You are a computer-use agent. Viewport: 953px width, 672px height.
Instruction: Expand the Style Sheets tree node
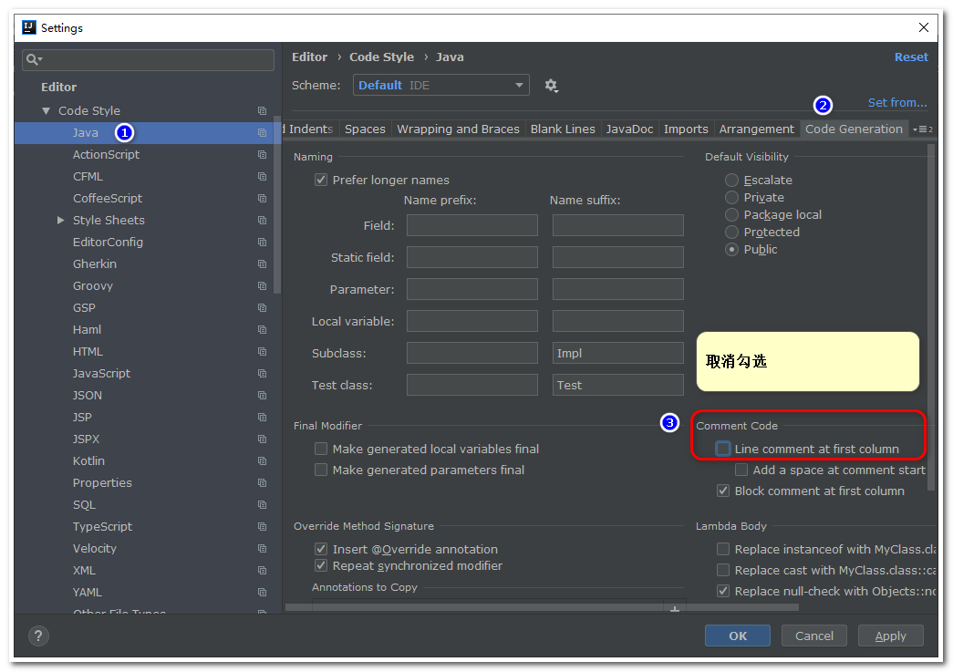tap(61, 220)
